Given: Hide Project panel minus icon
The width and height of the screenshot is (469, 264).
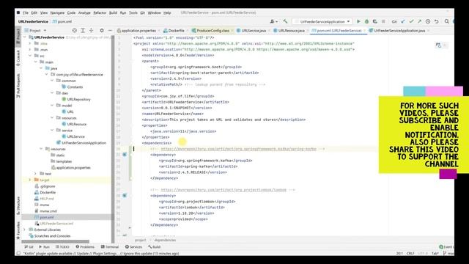Looking at the screenshot, I should point(110,31).
